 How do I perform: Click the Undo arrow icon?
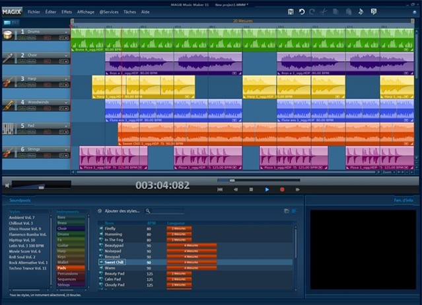tap(302, 12)
